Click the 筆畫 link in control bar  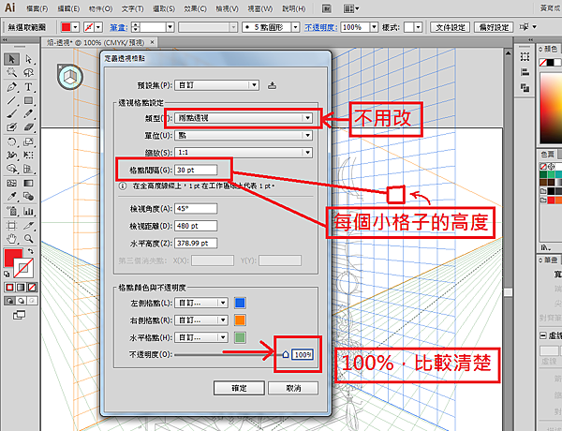119,27
